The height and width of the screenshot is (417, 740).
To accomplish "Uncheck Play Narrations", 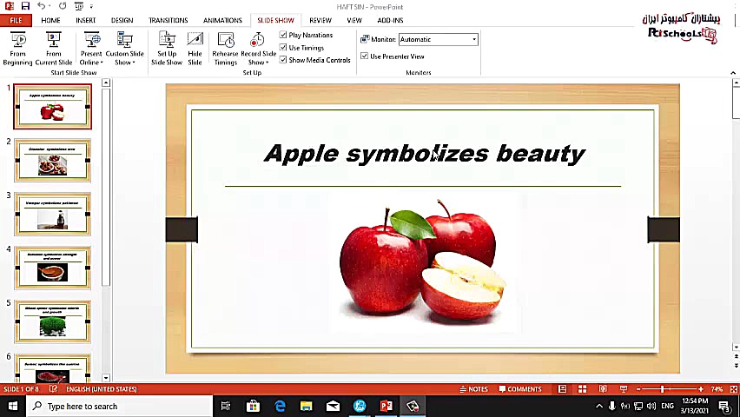I will coord(284,36).
